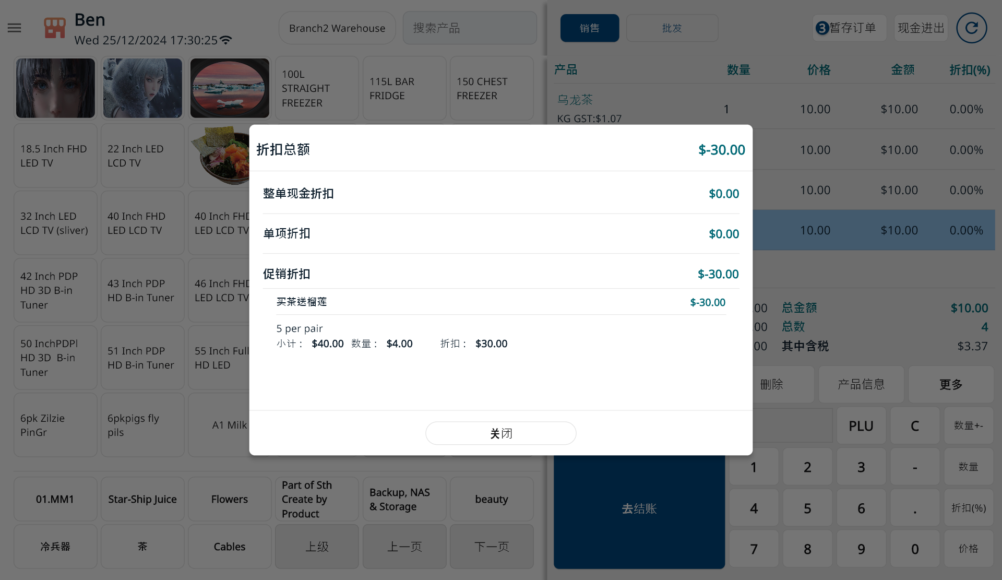This screenshot has height=580, width=1002.
Task: Tap the keypad decimal point key
Action: point(915,508)
